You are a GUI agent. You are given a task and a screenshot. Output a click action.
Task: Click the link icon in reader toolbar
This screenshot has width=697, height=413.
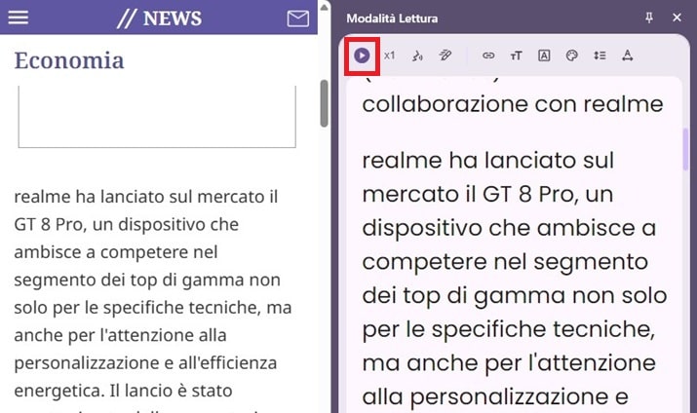point(488,56)
